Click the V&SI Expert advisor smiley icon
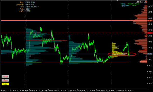The height and width of the screenshot is (92, 153). point(146,2)
